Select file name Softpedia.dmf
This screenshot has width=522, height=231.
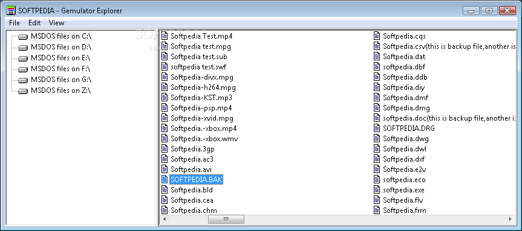405,98
